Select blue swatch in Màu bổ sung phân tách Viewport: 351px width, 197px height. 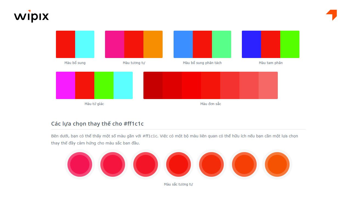[x=183, y=44]
